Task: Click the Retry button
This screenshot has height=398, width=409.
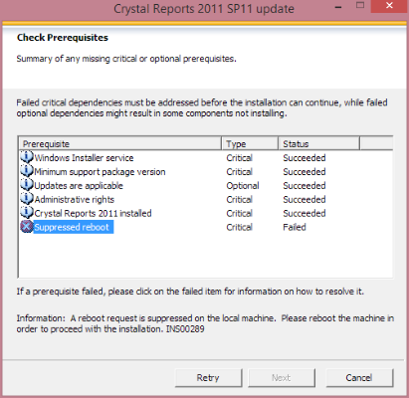Action: [x=208, y=378]
